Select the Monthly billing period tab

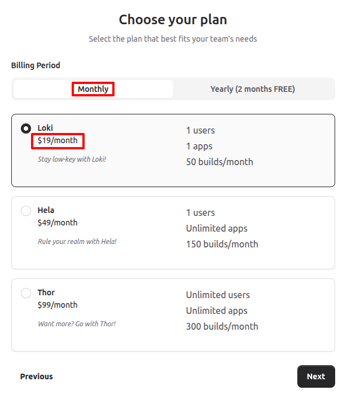pyautogui.click(x=93, y=89)
